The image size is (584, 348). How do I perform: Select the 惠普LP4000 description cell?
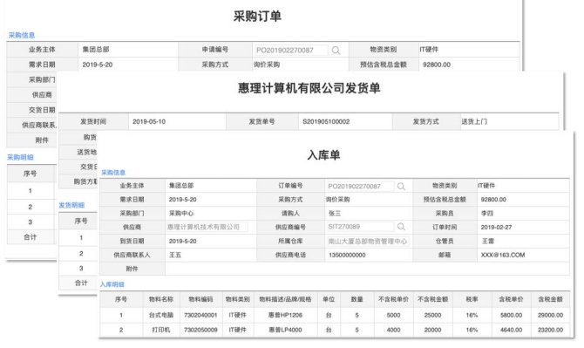coord(285,330)
